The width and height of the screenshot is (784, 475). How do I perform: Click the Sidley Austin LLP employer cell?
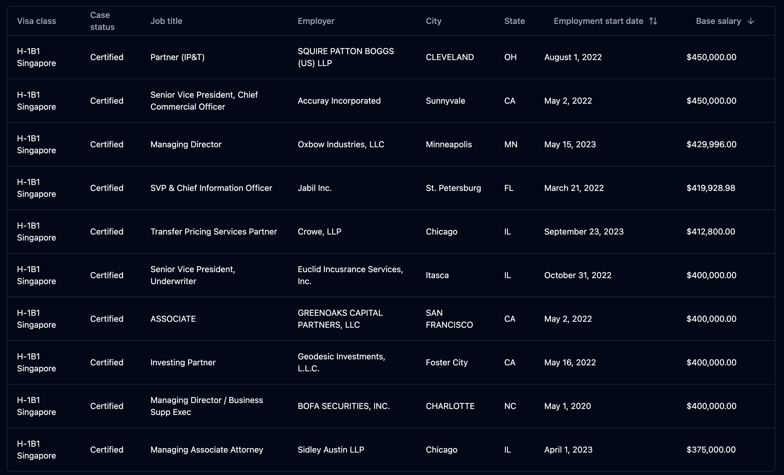(x=330, y=450)
